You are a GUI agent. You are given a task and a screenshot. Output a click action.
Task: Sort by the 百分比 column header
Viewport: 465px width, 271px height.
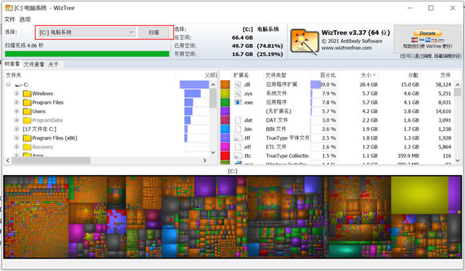point(328,75)
